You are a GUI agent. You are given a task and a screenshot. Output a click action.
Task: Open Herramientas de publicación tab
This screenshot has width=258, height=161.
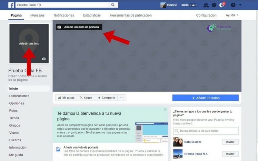click(x=131, y=15)
